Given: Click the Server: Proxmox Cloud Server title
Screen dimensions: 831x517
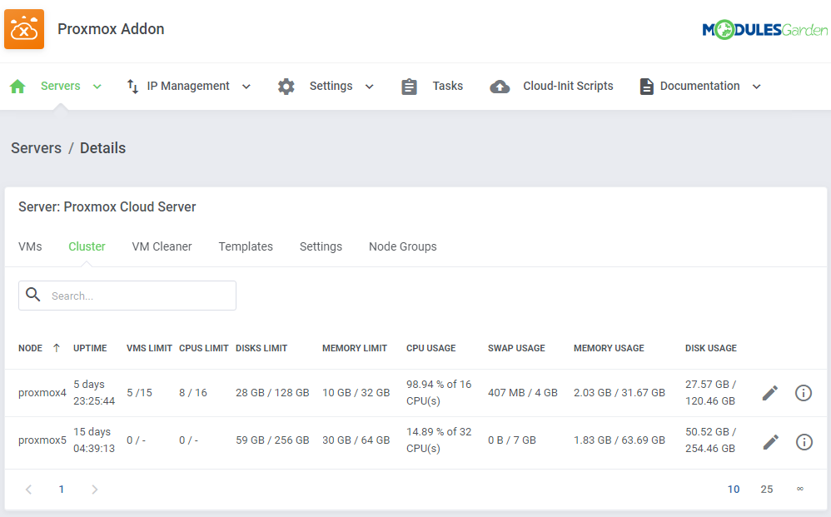Looking at the screenshot, I should pos(107,206).
